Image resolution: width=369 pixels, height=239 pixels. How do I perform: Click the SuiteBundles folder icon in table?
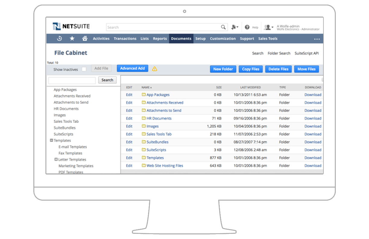tap(143, 142)
